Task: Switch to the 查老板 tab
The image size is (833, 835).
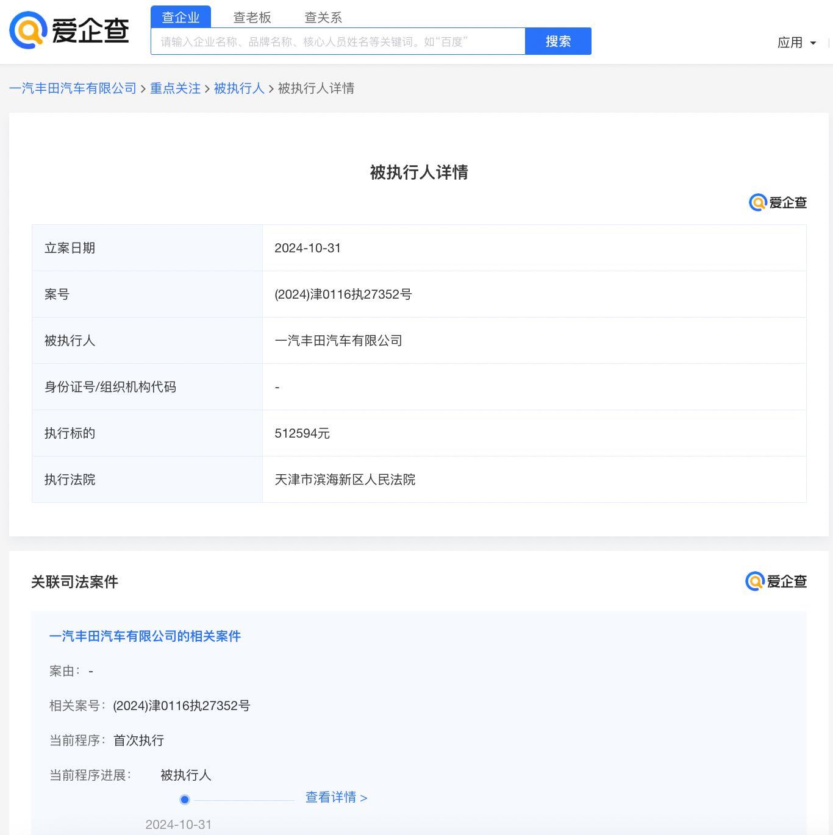Action: pyautogui.click(x=252, y=17)
